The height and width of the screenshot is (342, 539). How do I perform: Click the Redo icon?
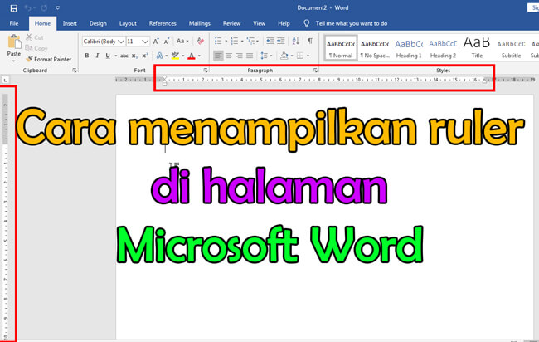pos(44,8)
